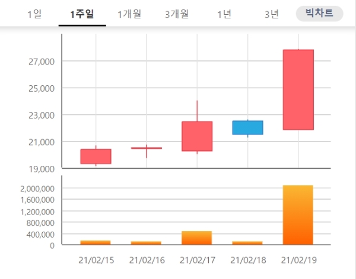Switch to the 1년 chart tab

[x=224, y=14]
